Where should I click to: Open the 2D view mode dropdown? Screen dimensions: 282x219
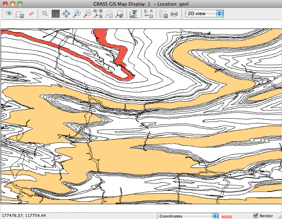click(204, 14)
